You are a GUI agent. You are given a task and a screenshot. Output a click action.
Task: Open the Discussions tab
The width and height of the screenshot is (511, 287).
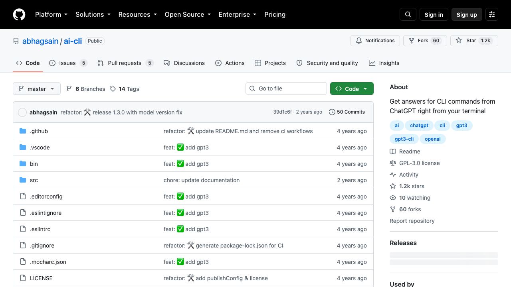(184, 63)
